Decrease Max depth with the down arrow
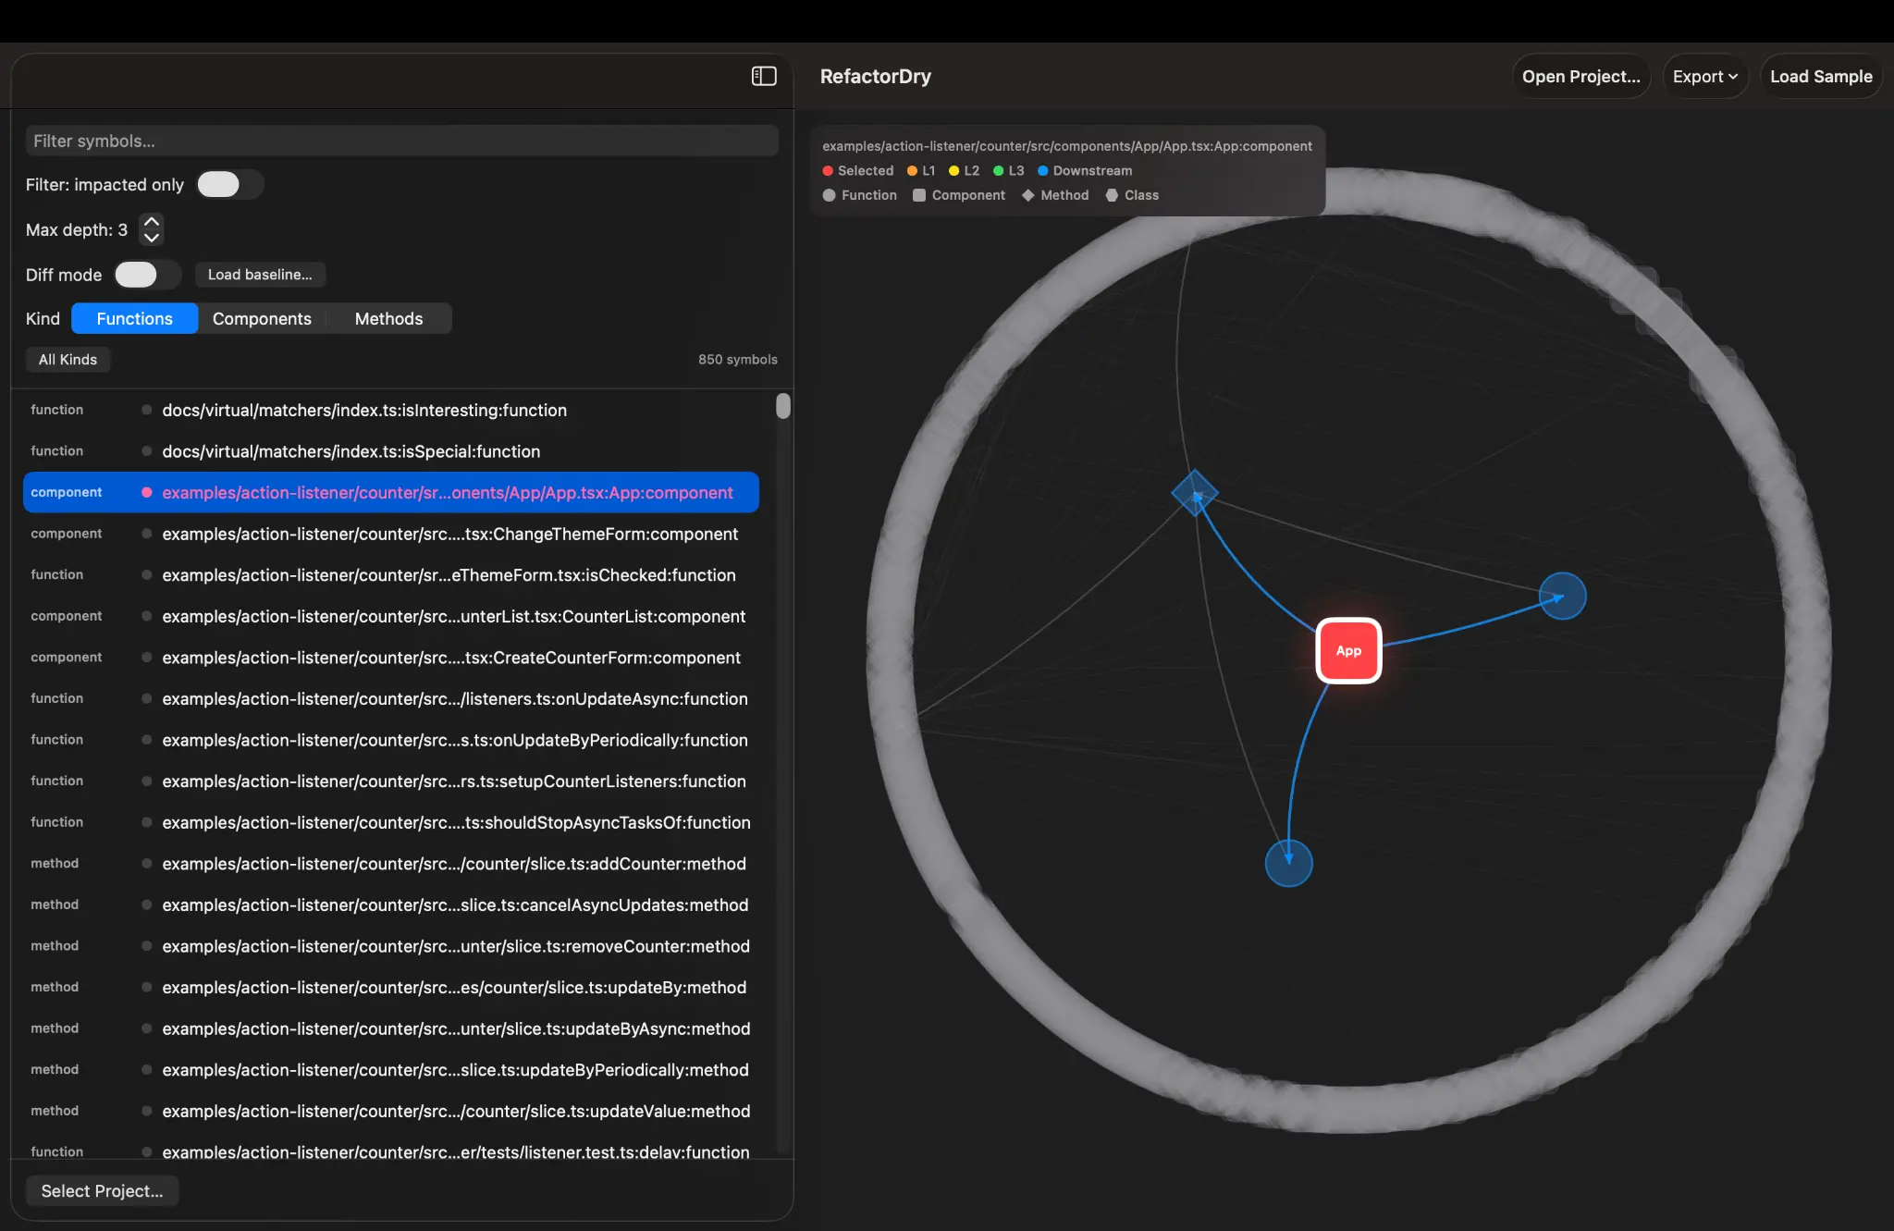This screenshot has height=1231, width=1894. click(x=152, y=239)
